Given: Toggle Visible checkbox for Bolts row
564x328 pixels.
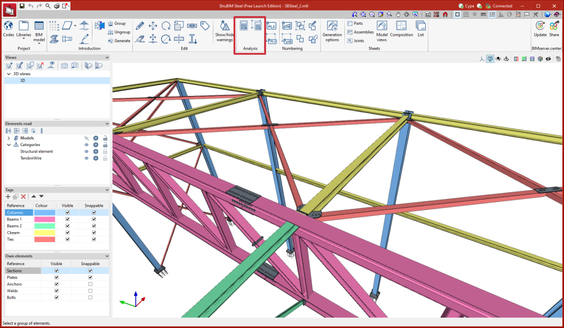Looking at the screenshot, I should click(x=57, y=297).
